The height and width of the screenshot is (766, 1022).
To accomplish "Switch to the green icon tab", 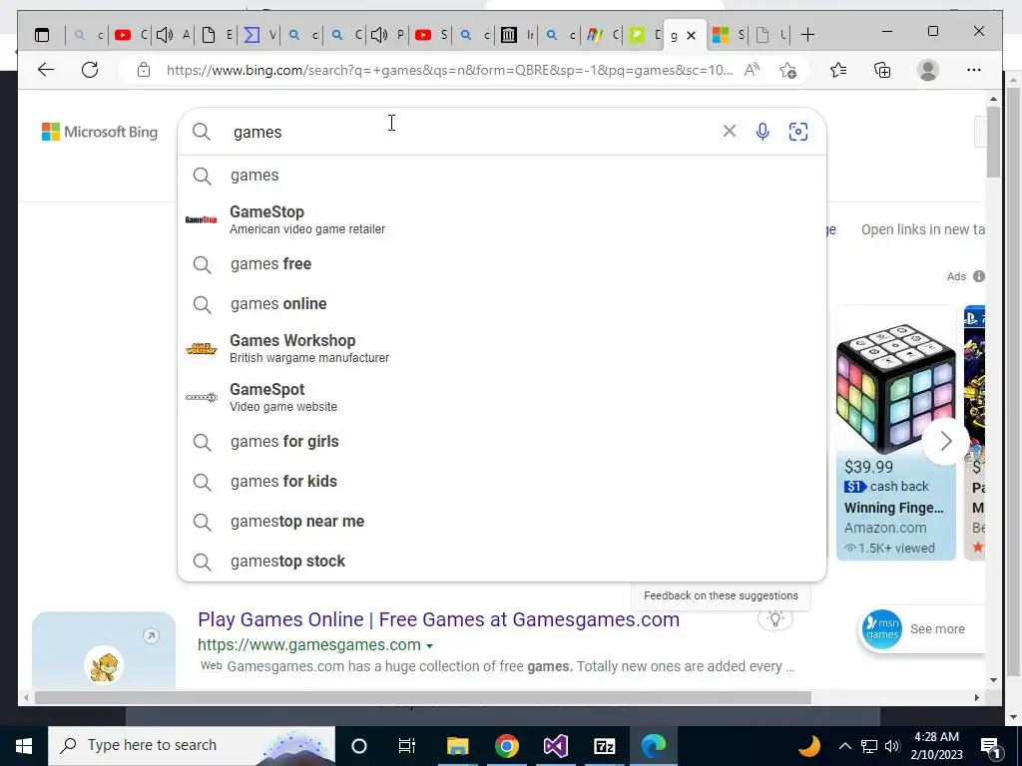I will point(646,35).
